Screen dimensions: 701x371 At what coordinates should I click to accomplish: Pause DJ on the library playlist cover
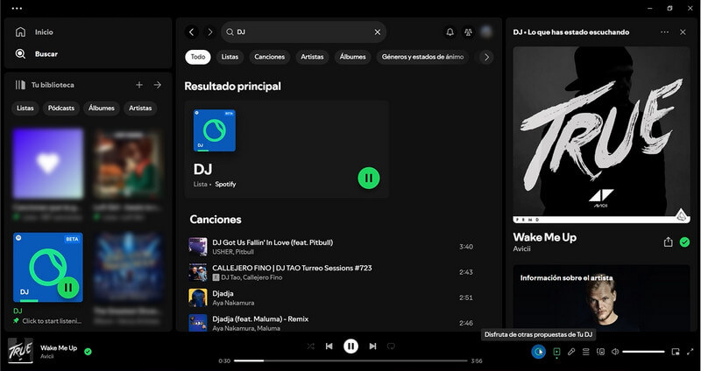tap(68, 288)
